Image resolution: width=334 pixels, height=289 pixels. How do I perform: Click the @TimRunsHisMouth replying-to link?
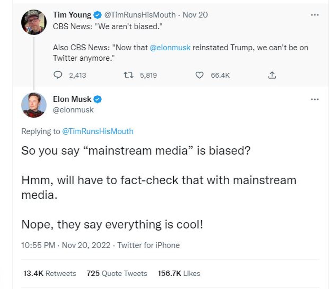[x=98, y=131]
